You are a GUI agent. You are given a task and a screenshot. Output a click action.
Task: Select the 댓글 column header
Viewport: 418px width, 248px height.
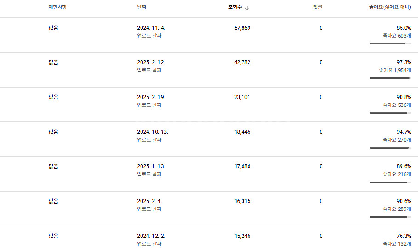(x=317, y=7)
